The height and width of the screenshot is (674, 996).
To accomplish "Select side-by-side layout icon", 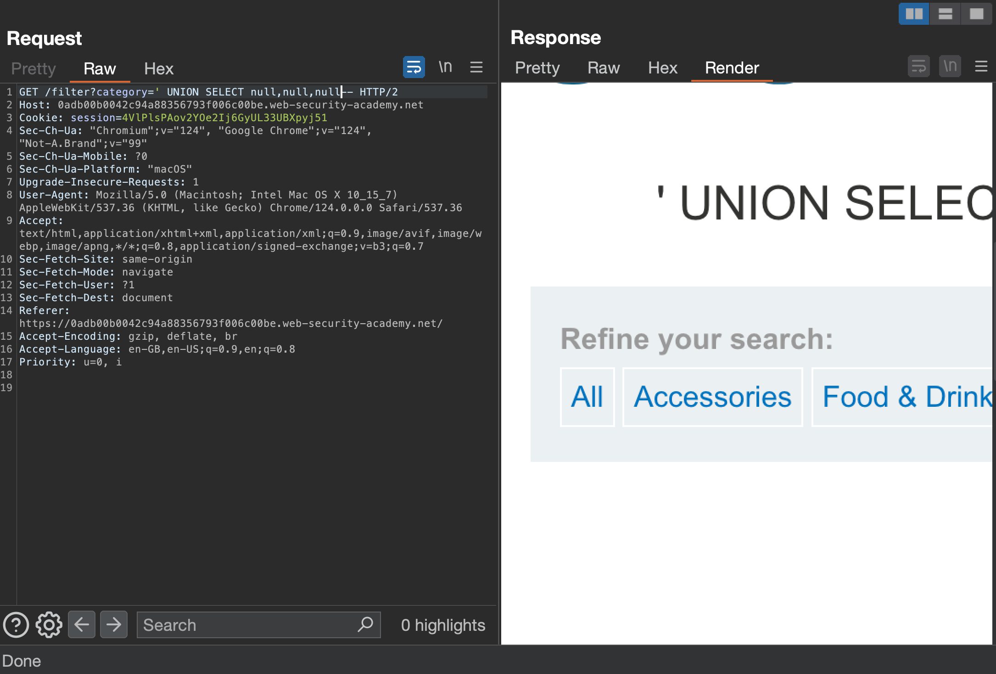I will point(913,14).
